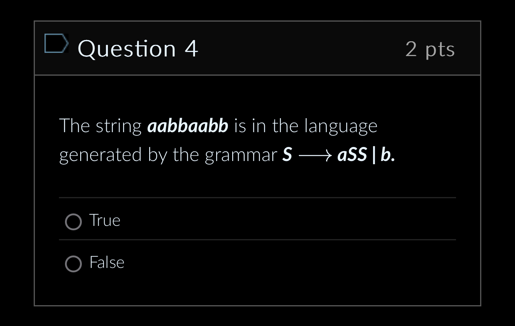
Task: Click inside the question text area
Action: [219, 140]
